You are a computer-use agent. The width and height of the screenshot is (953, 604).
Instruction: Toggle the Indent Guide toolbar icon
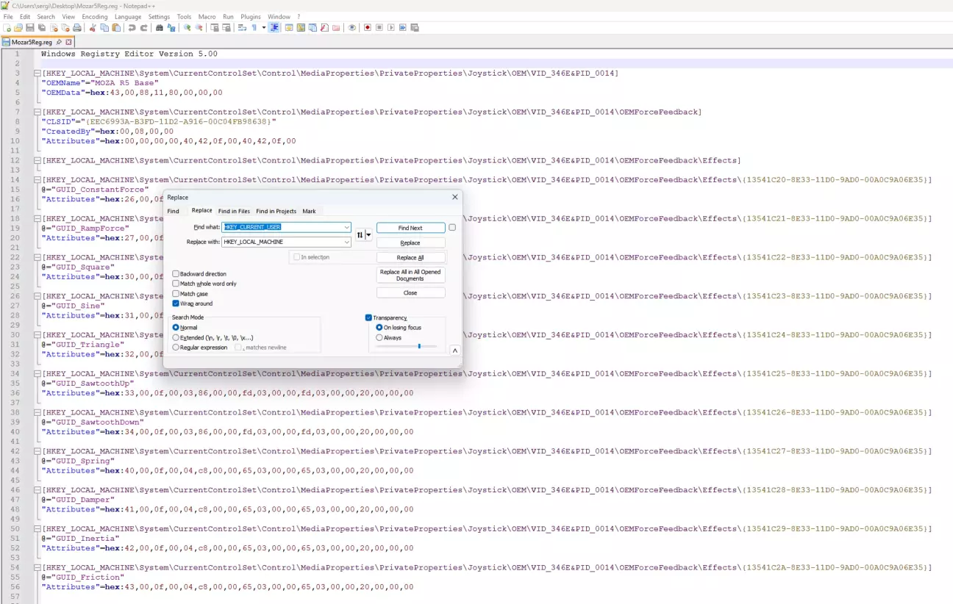coord(274,28)
